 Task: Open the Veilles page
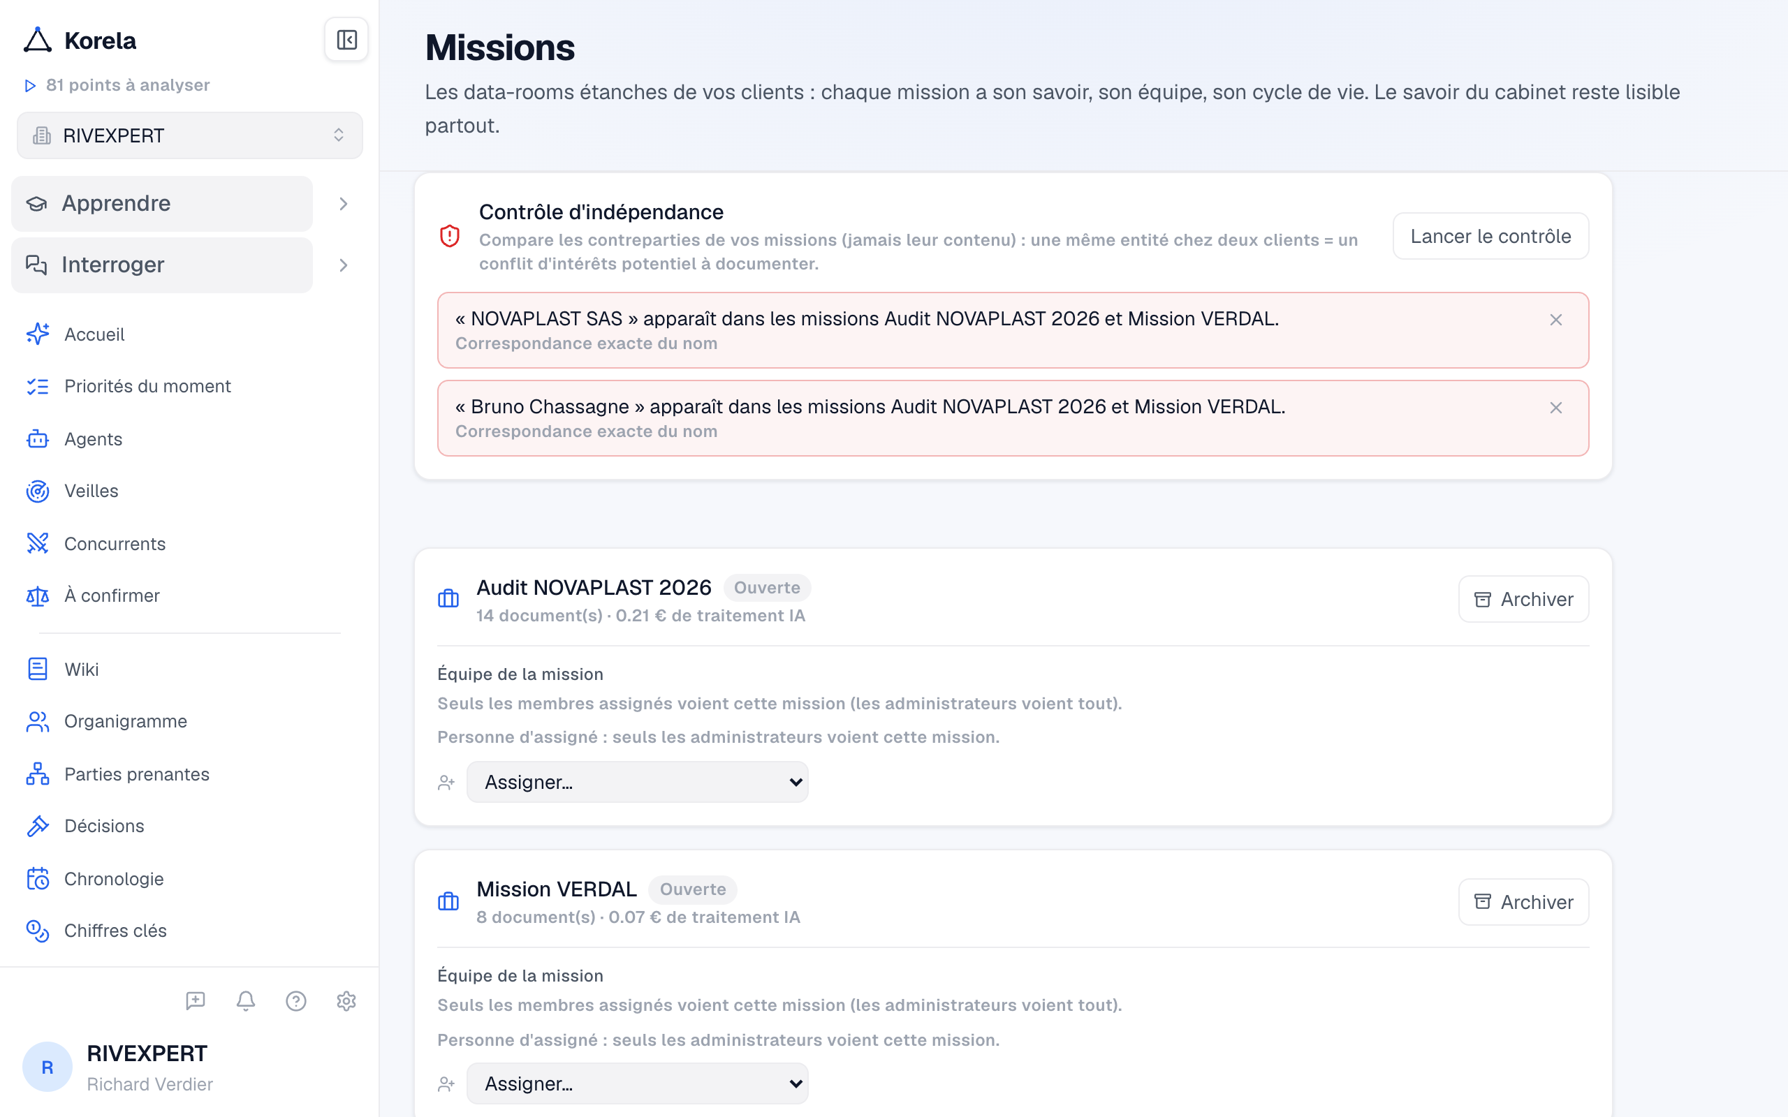click(x=91, y=491)
